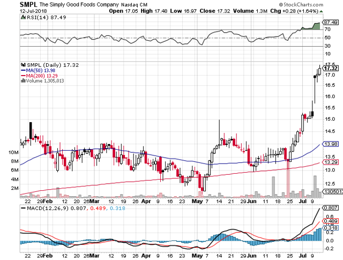Click the -0.2 label on the MACD axis
Screen dimensions: 343x260
(x=329, y=249)
